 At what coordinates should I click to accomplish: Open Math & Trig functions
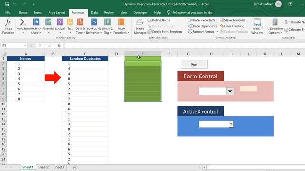click(107, 27)
